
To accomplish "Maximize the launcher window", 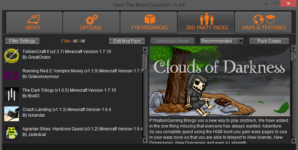I will (276, 3).
